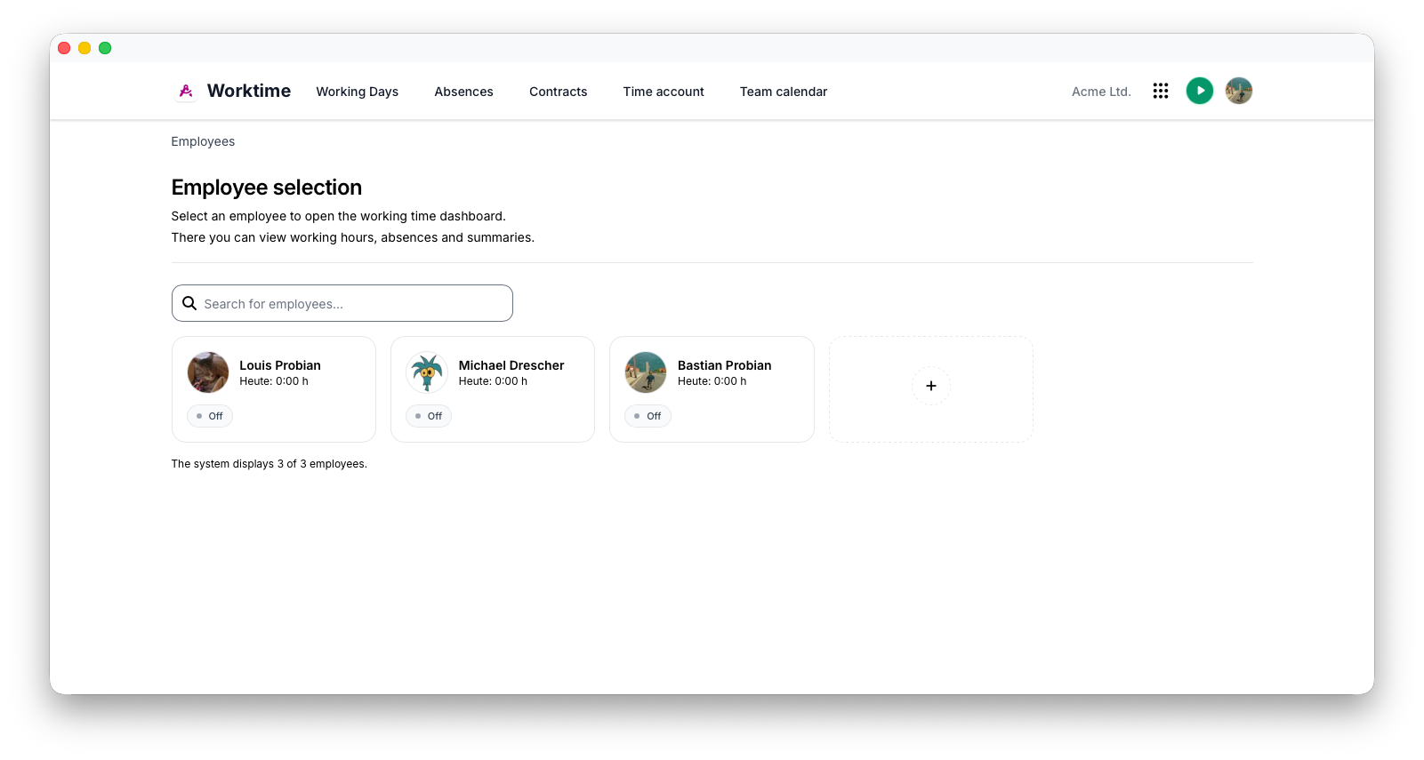Open the Contracts page

[559, 92]
